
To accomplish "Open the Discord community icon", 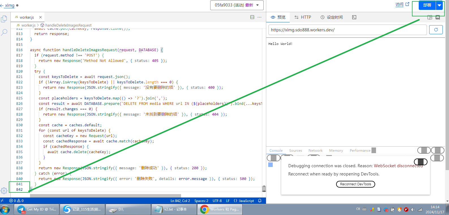I will click(x=438, y=17).
